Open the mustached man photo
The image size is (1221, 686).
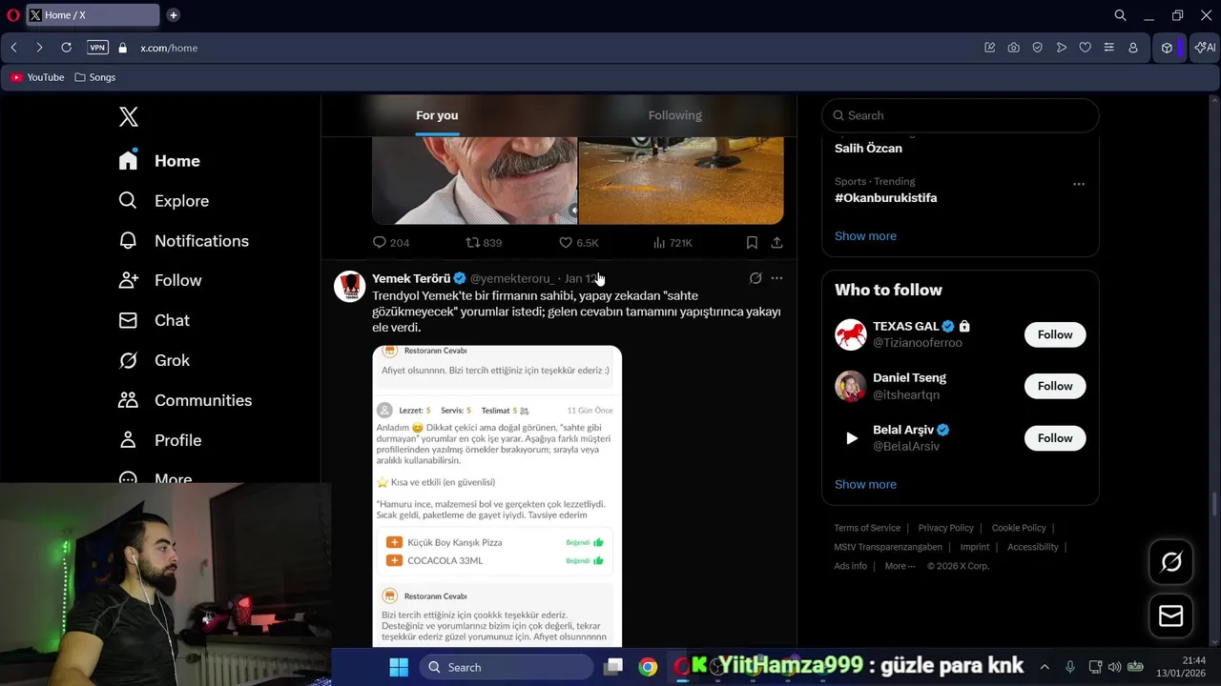475,180
